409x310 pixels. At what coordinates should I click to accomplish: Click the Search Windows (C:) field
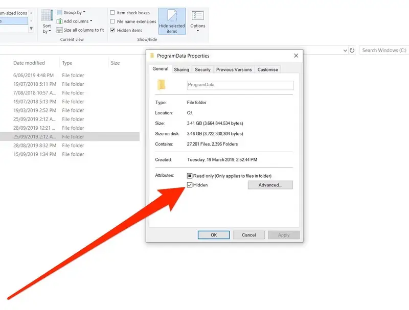tap(383, 51)
